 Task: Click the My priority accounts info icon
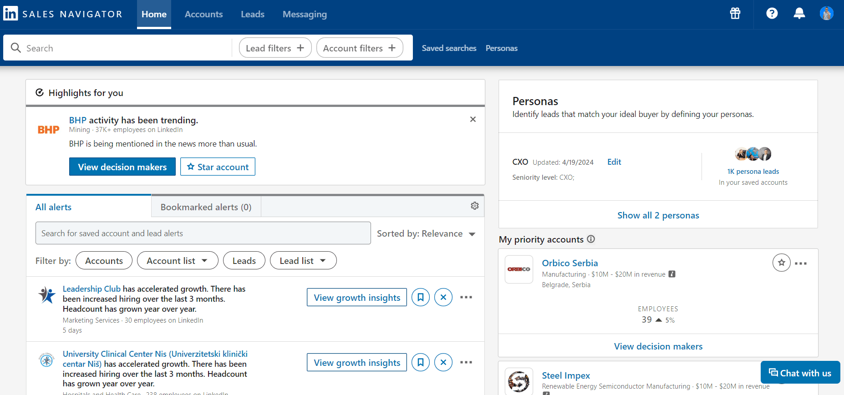[591, 239]
